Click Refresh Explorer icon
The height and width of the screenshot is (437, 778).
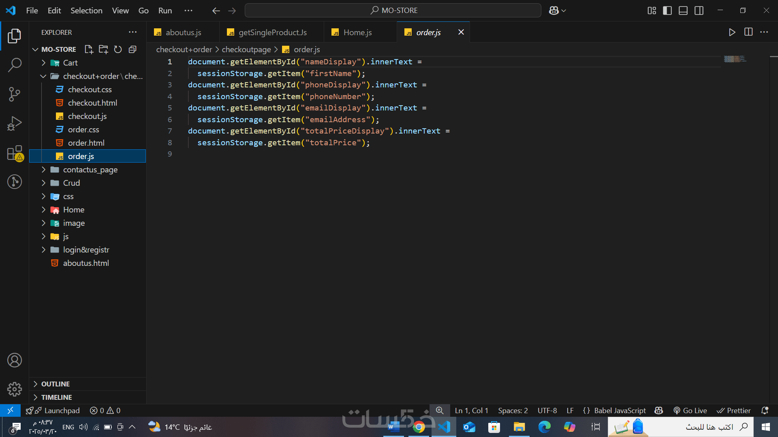point(118,49)
